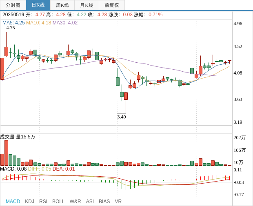Image resolution: width=253 pixels, height=206 pixels.
Task: Click the DEA: 0.01 value text
Action: point(64,169)
